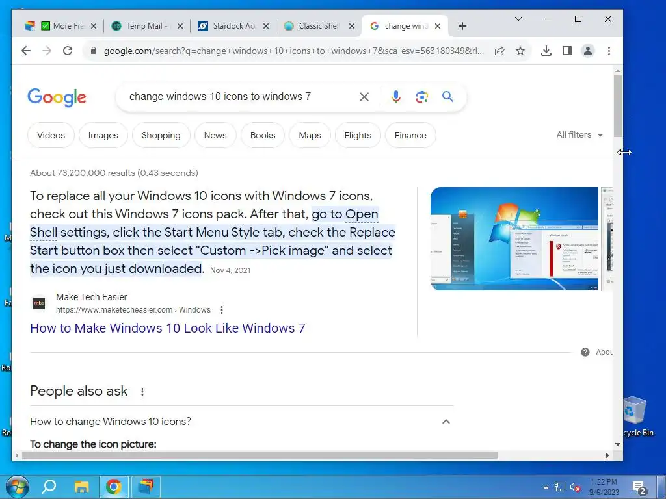
Task: Open How to Make Windows 10 Look Like Windows 7
Action: point(168,328)
